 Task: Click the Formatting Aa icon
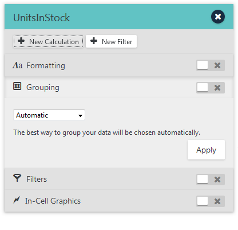click(17, 65)
